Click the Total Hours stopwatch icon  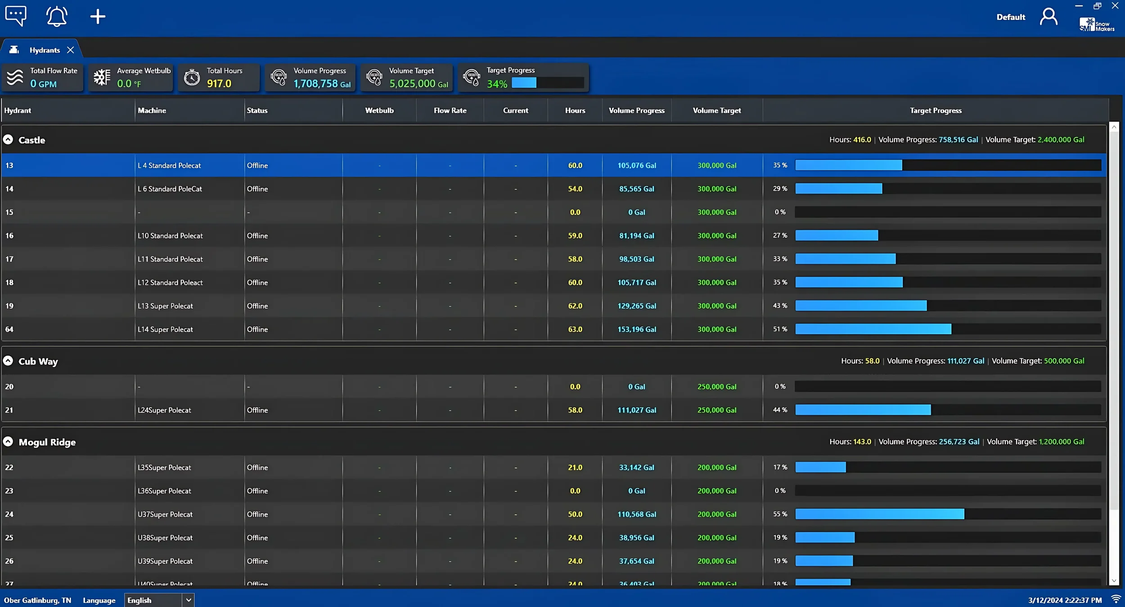pyautogui.click(x=191, y=77)
